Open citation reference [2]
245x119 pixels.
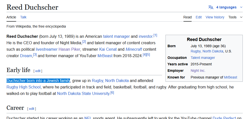[84, 42]
